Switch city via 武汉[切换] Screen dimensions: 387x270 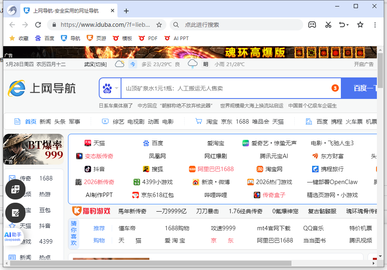(95, 64)
